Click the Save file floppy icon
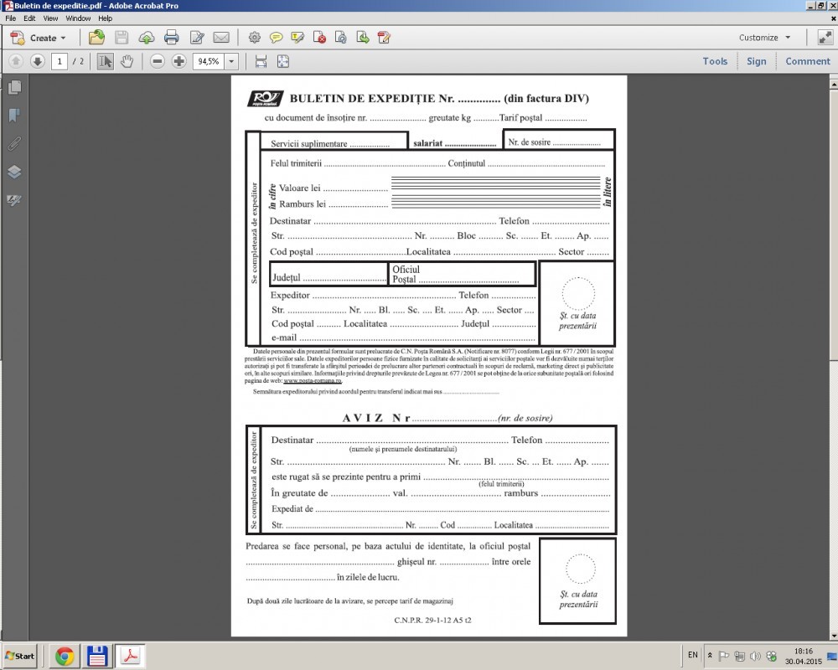 122,38
